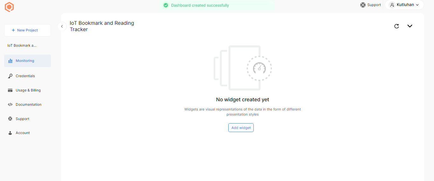Click the Add widget button

(241, 128)
